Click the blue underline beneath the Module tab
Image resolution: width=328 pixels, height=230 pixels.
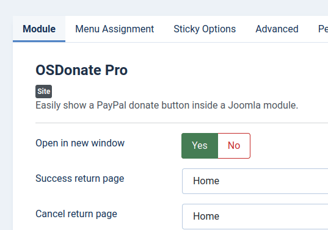[x=39, y=41]
